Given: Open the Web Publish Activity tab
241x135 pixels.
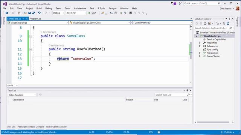Looking at the screenshot, I should tap(56, 127).
